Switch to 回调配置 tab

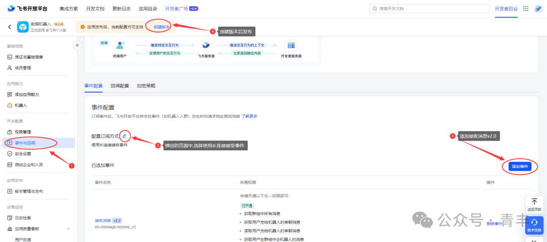coord(120,86)
